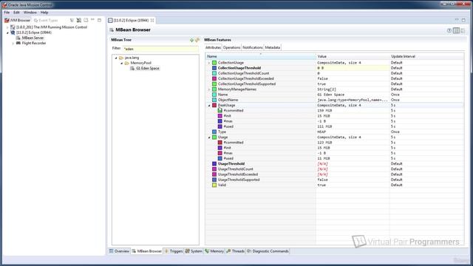Edit the CollectionUsageThreshold value cell
The width and height of the screenshot is (473, 266).
pos(353,68)
